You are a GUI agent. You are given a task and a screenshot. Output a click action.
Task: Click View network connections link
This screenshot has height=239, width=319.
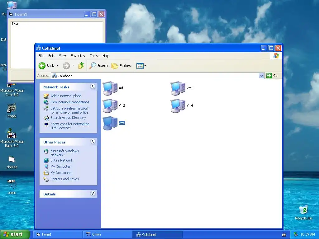70,102
